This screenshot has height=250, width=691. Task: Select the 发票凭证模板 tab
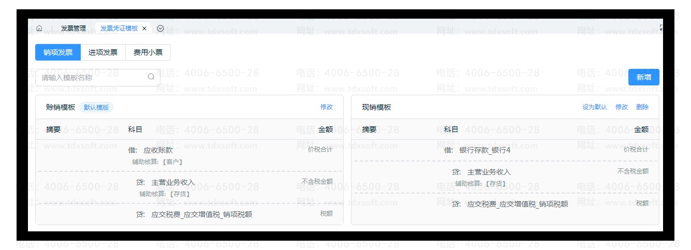[119, 28]
